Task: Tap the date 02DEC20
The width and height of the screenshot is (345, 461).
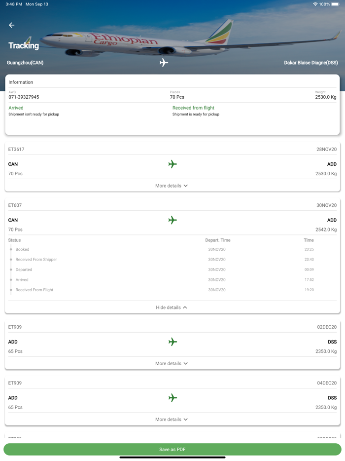Action: (x=327, y=327)
